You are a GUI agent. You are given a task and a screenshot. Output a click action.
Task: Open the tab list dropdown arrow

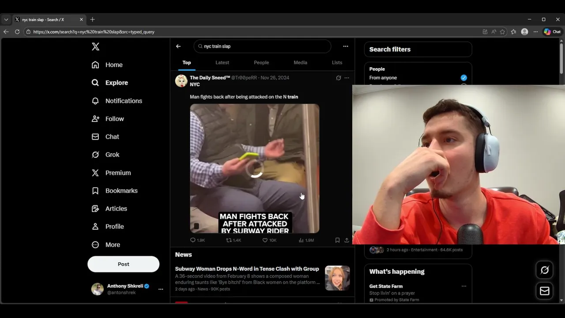click(6, 19)
